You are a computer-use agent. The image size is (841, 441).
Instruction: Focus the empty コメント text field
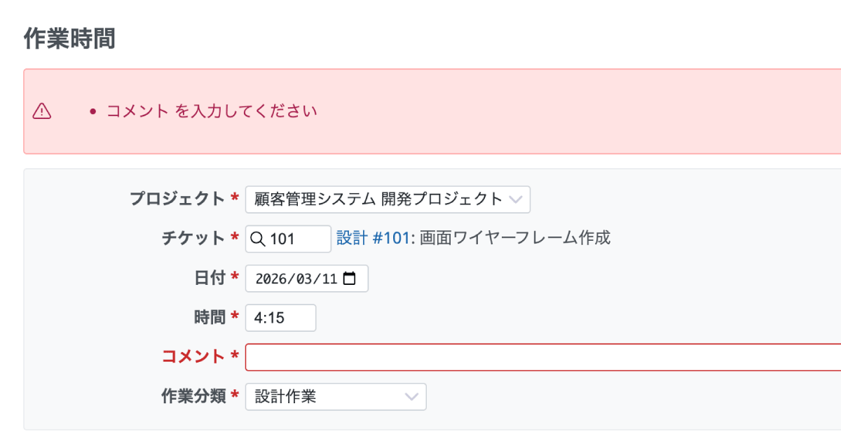(540, 357)
